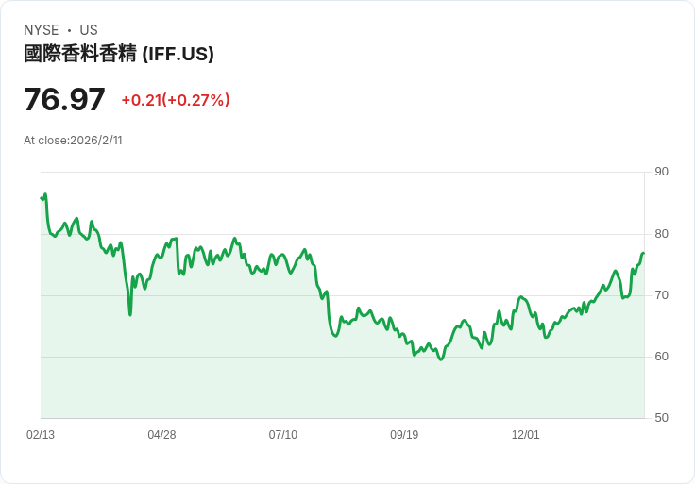Screen dimensions: 695x484
Task: Click the current price 76.97
Action: [x=64, y=99]
